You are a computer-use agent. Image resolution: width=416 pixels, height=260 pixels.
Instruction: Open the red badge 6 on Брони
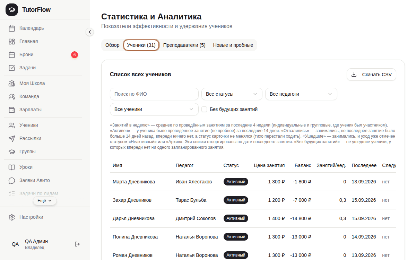tap(75, 54)
